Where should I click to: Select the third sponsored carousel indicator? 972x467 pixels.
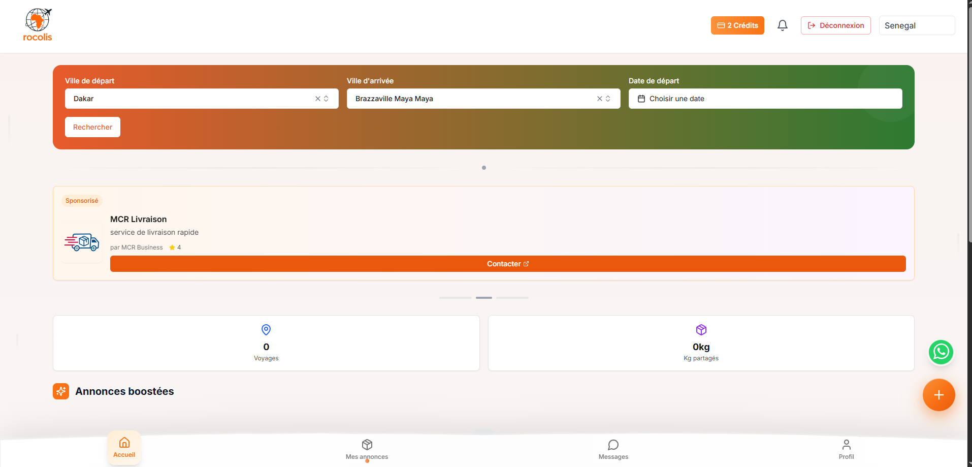pyautogui.click(x=512, y=298)
